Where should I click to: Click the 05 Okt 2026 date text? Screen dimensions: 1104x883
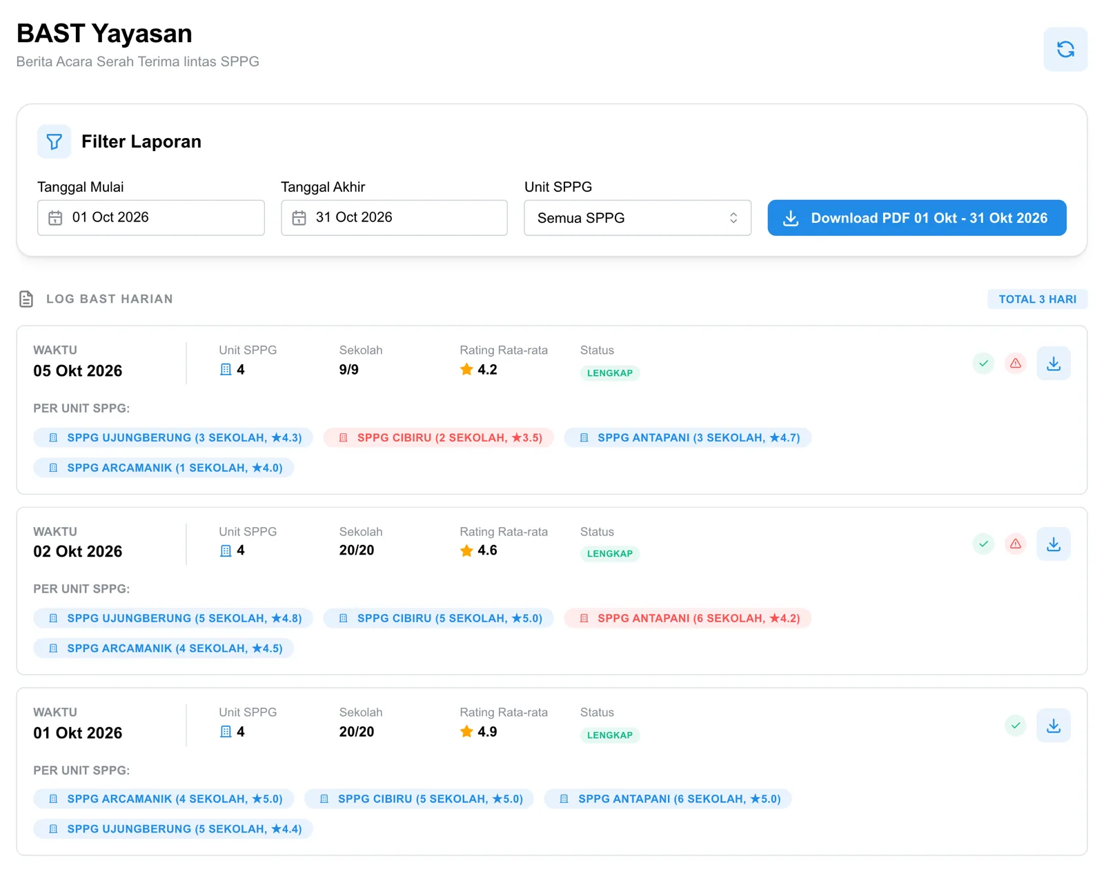tap(78, 371)
